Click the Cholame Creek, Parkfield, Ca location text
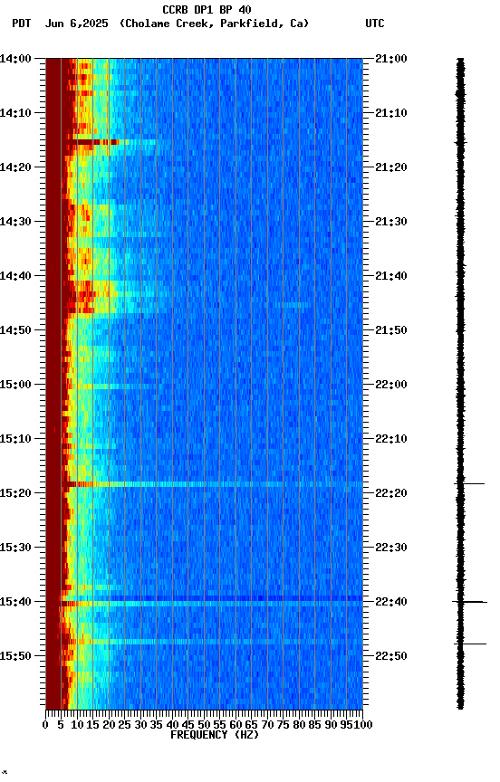Screen dimensions: 500x782 (x=215, y=24)
